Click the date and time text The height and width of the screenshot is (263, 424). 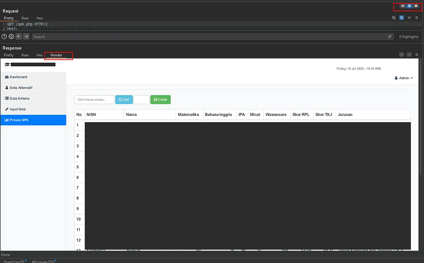358,69
